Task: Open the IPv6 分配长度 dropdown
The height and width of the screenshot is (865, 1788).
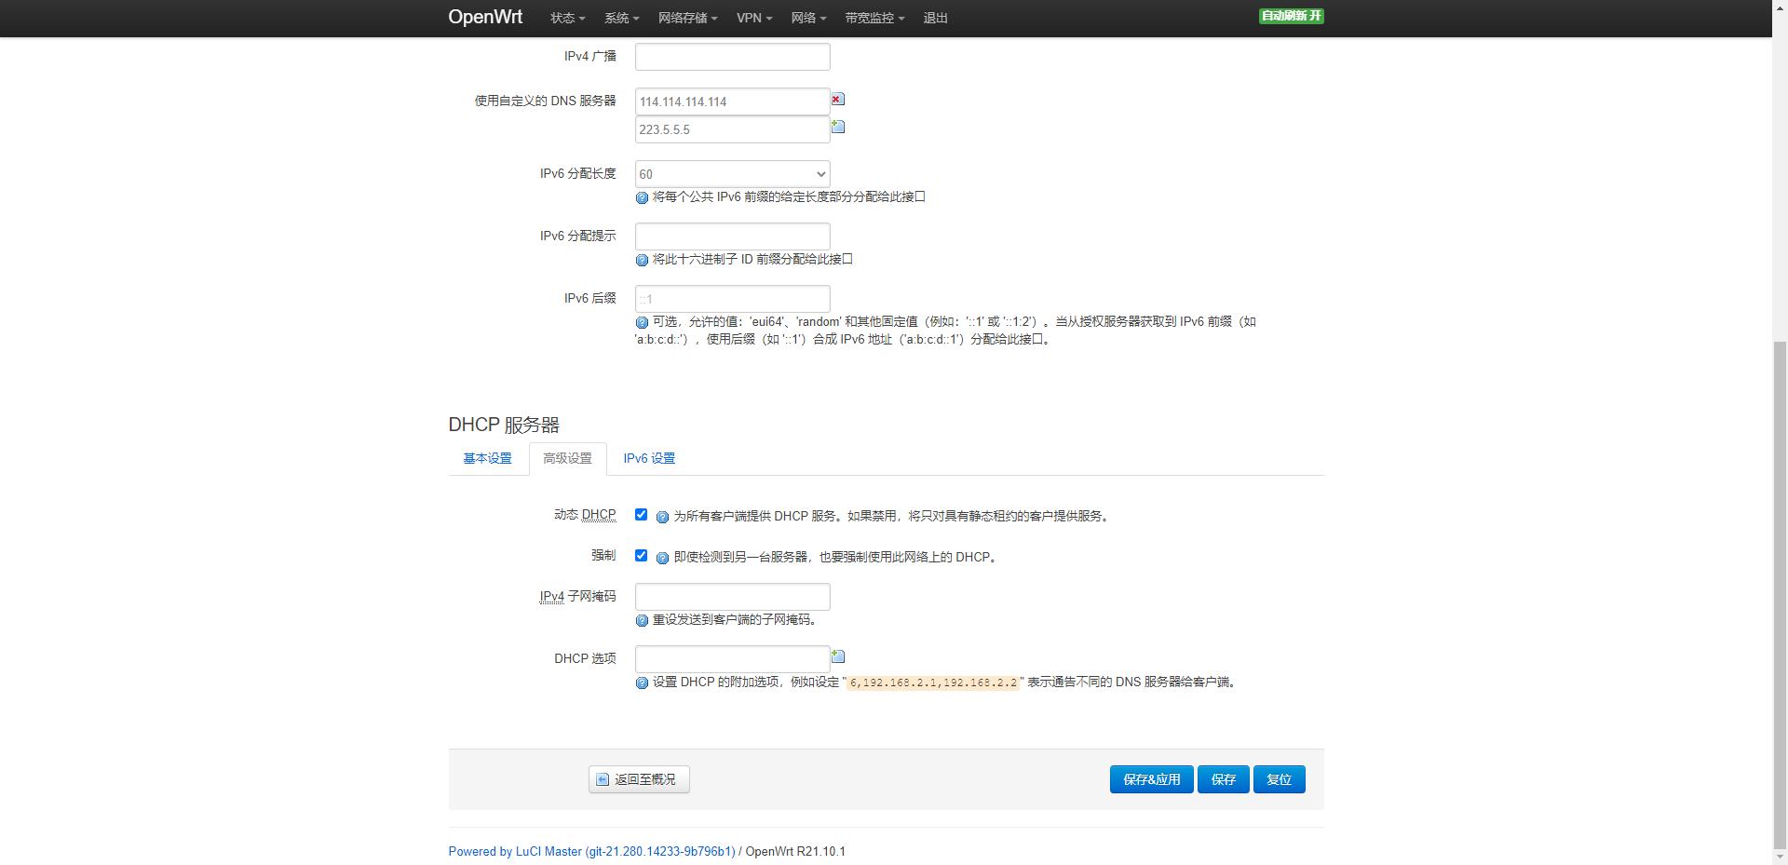Action: [x=733, y=174]
